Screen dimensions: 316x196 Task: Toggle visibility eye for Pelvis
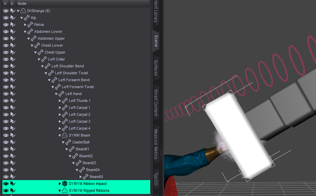coord(6,25)
